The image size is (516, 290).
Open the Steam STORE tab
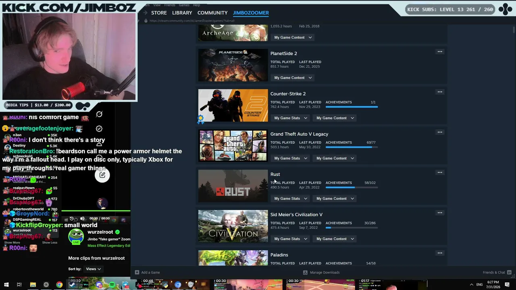(x=159, y=13)
